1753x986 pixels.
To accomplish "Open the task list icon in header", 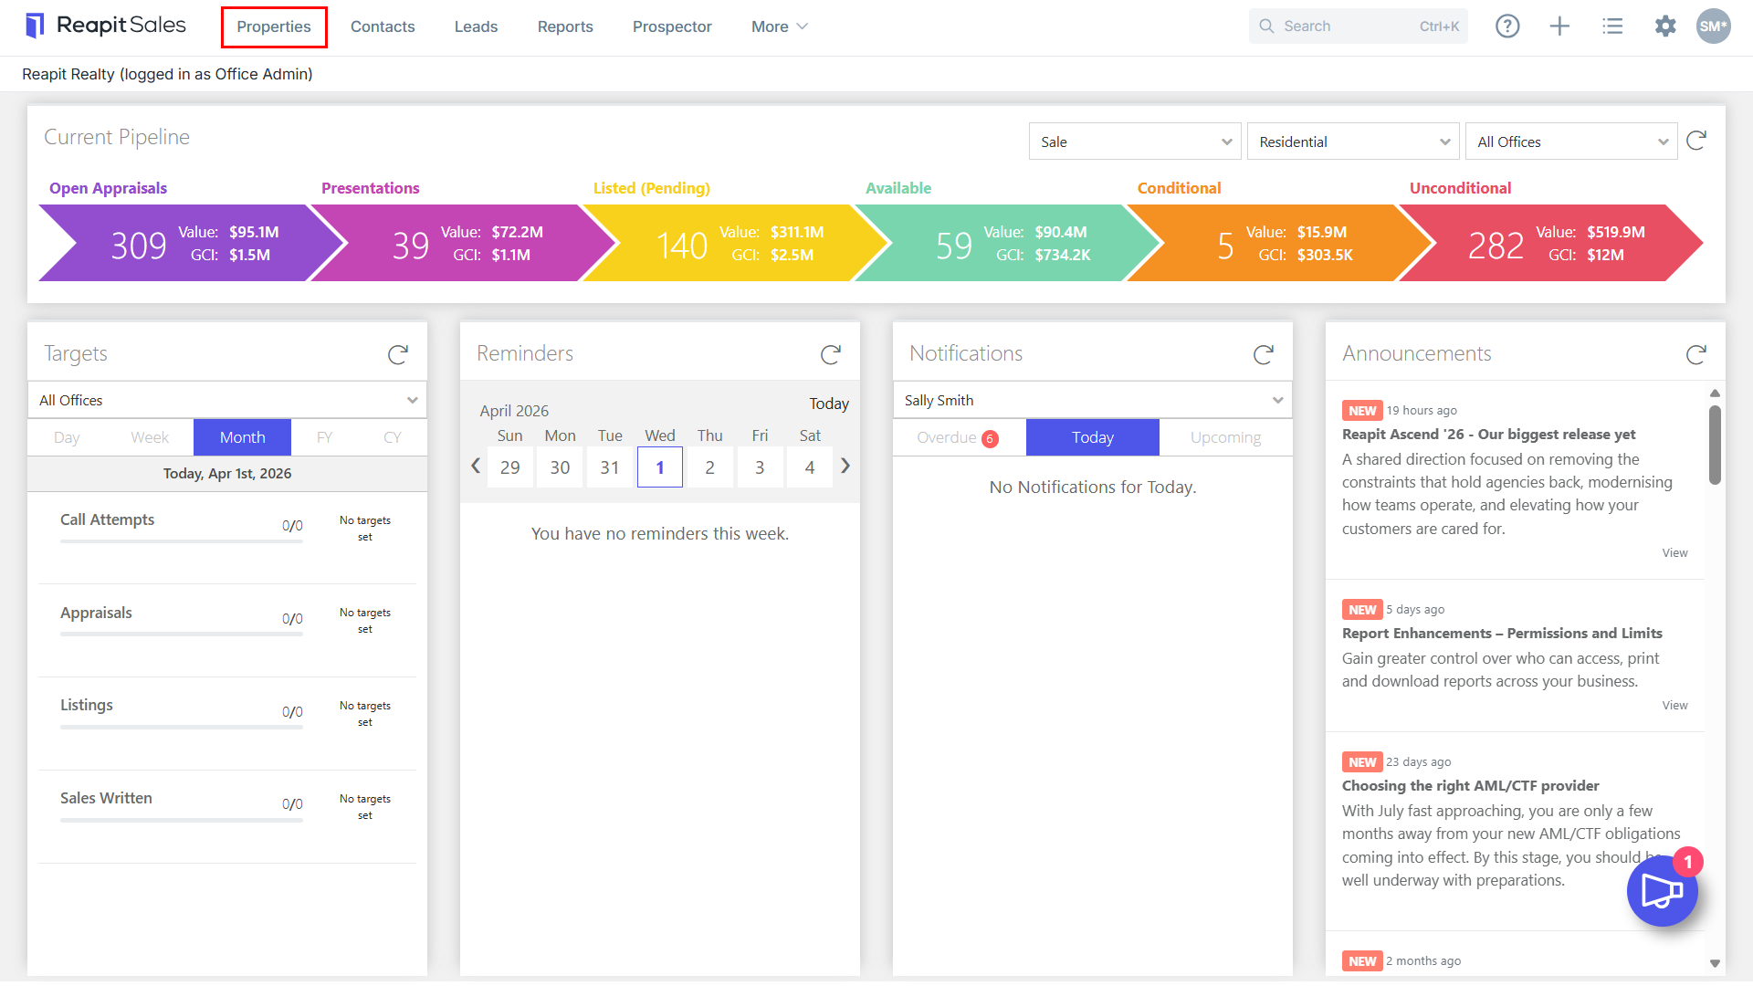I will tap(1612, 26).
